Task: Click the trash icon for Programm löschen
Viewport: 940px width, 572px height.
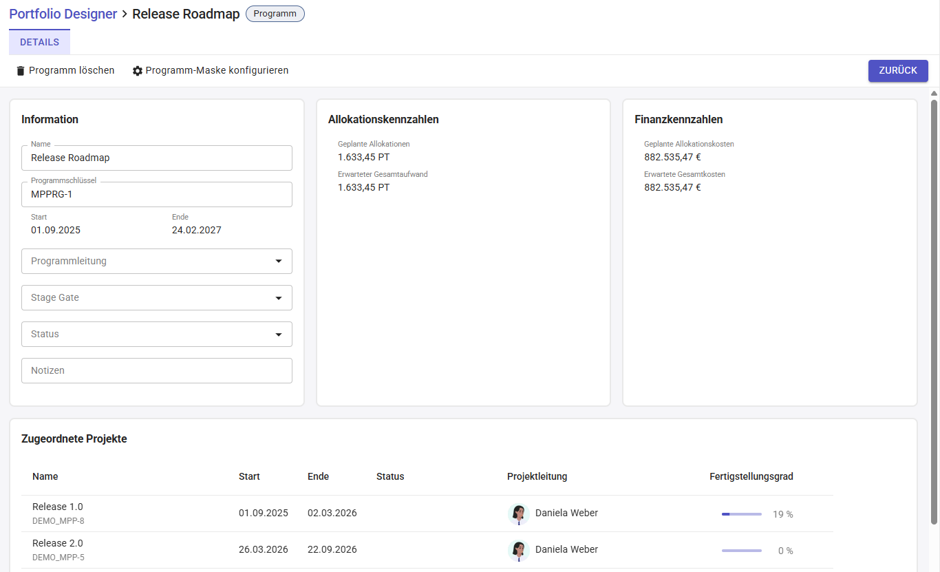Action: tap(21, 71)
